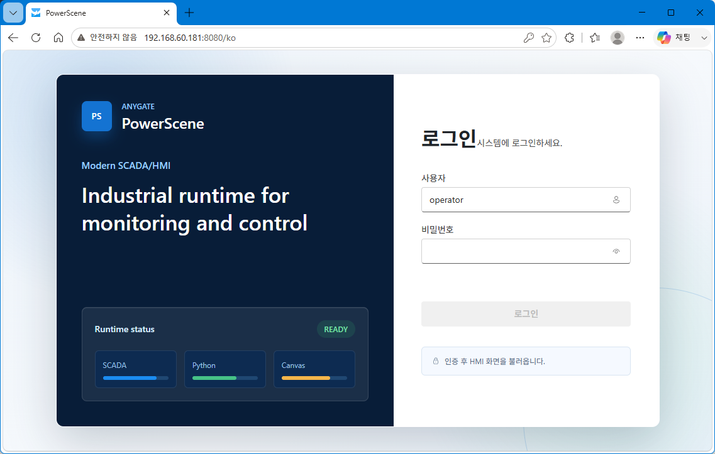Click the 시스템에 로그인하세요 text
This screenshot has width=715, height=454.
pos(519,143)
